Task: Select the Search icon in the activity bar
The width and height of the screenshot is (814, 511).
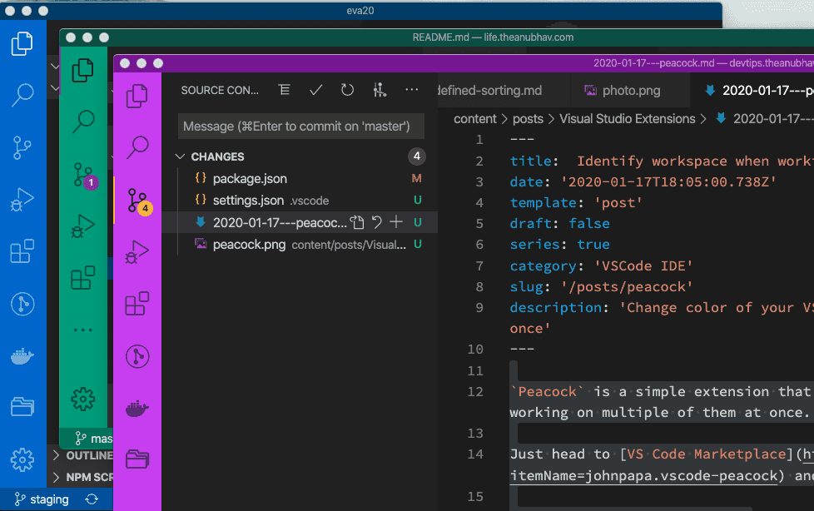Action: click(137, 146)
